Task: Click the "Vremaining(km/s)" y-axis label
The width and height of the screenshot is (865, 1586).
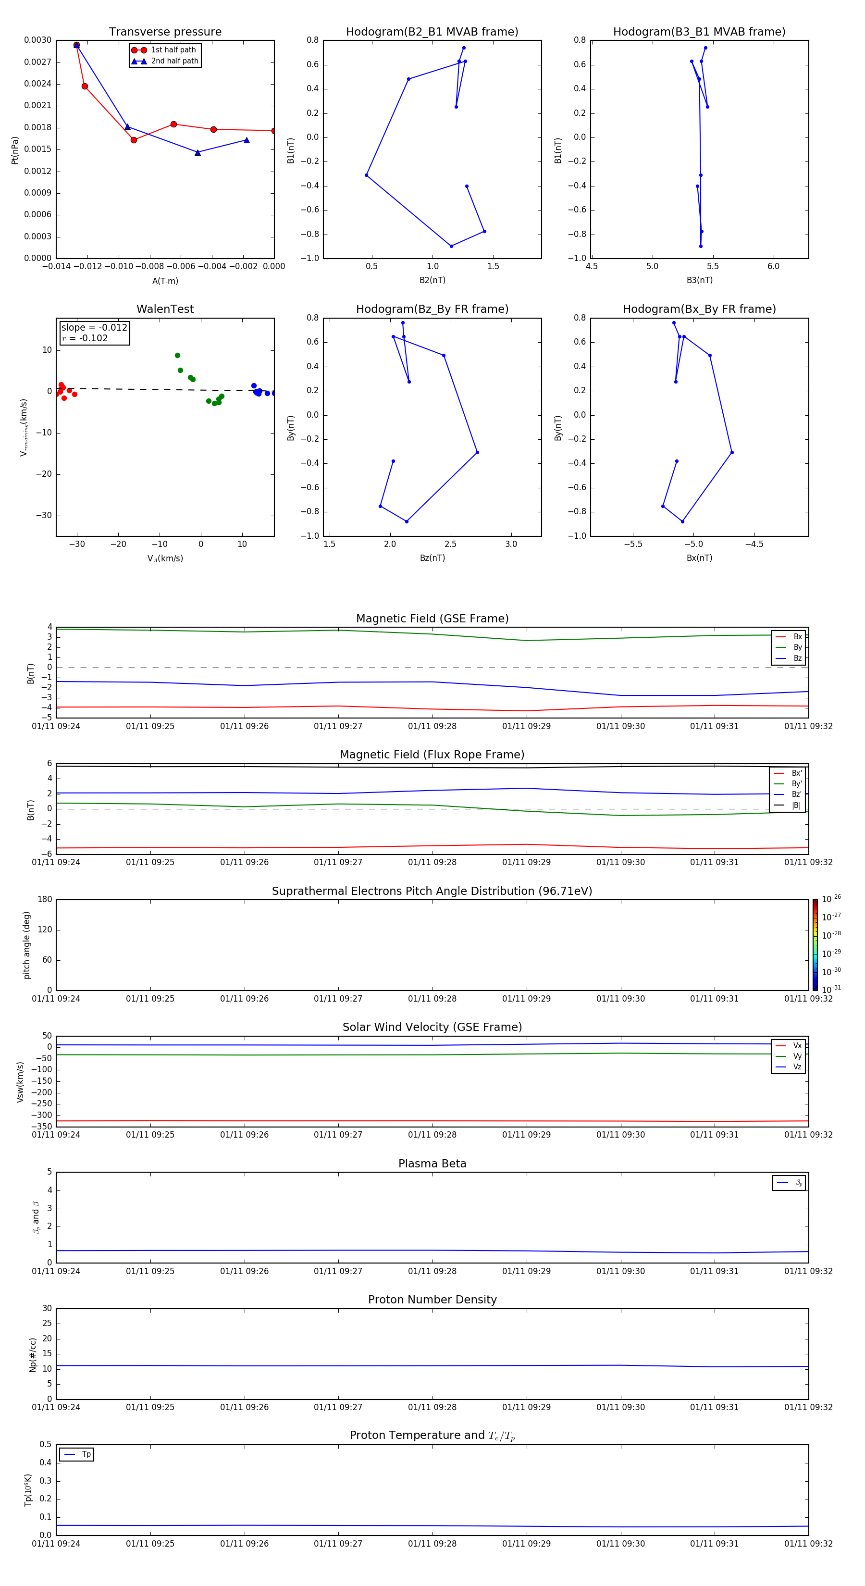Action: 24,427
